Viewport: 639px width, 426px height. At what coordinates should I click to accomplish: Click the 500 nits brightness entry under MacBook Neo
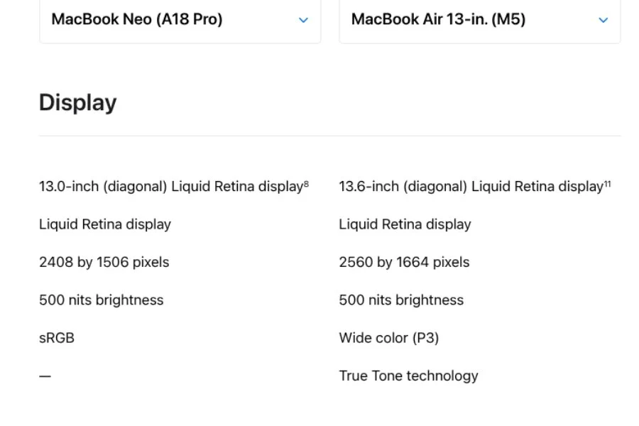101,300
